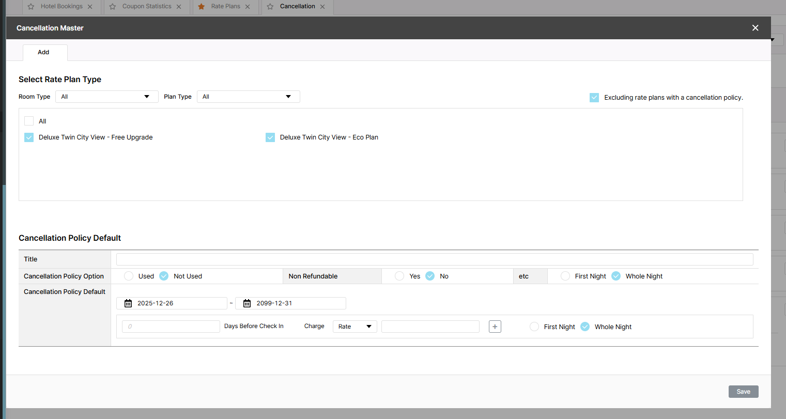Open the Room Type dropdown

(x=106, y=97)
